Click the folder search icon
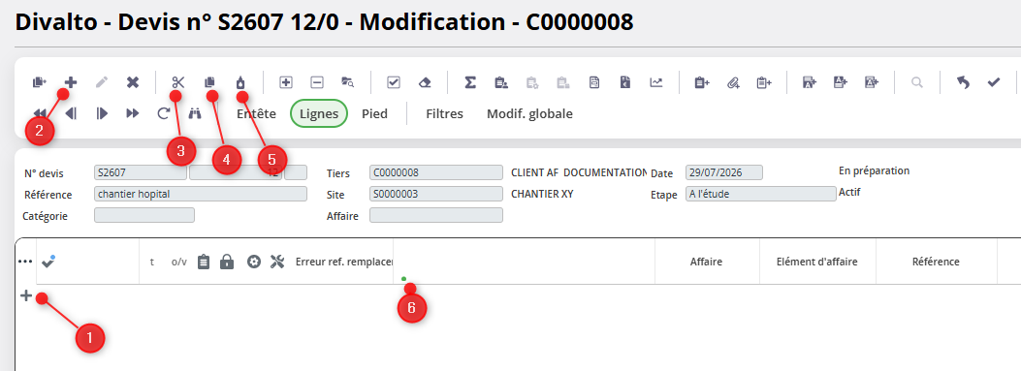The height and width of the screenshot is (371, 1021). click(348, 82)
